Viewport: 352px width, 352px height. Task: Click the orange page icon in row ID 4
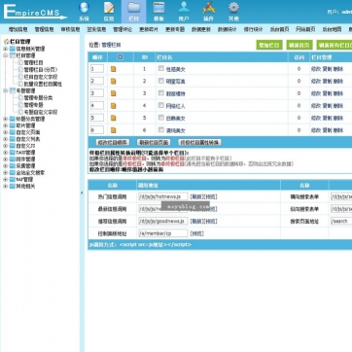pos(113,106)
